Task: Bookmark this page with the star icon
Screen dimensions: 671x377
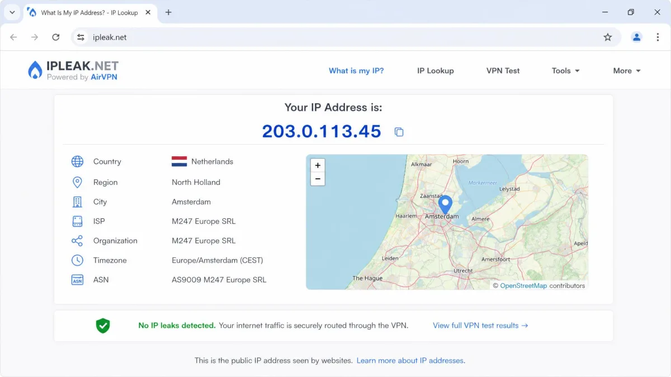Action: [608, 37]
